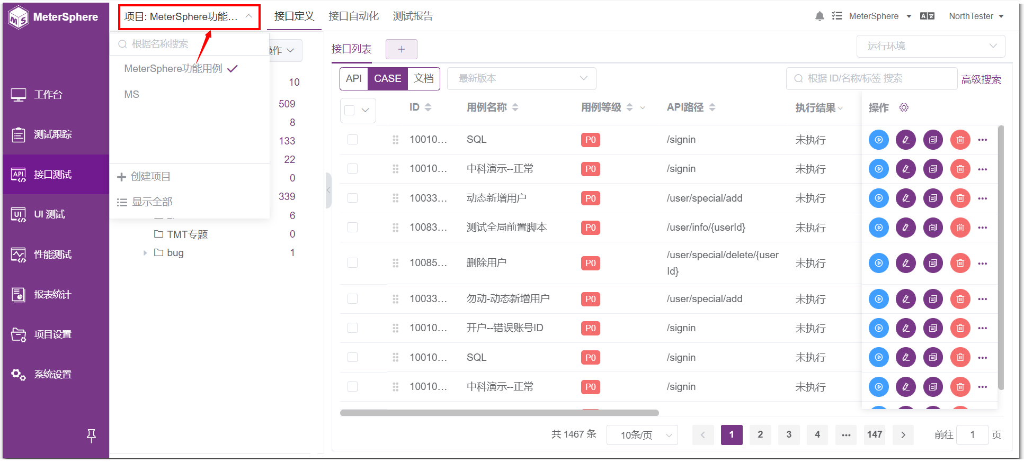Edit the 勿动-动态新增用户 case
Image resolution: width=1024 pixels, height=463 pixels.
pyautogui.click(x=906, y=299)
